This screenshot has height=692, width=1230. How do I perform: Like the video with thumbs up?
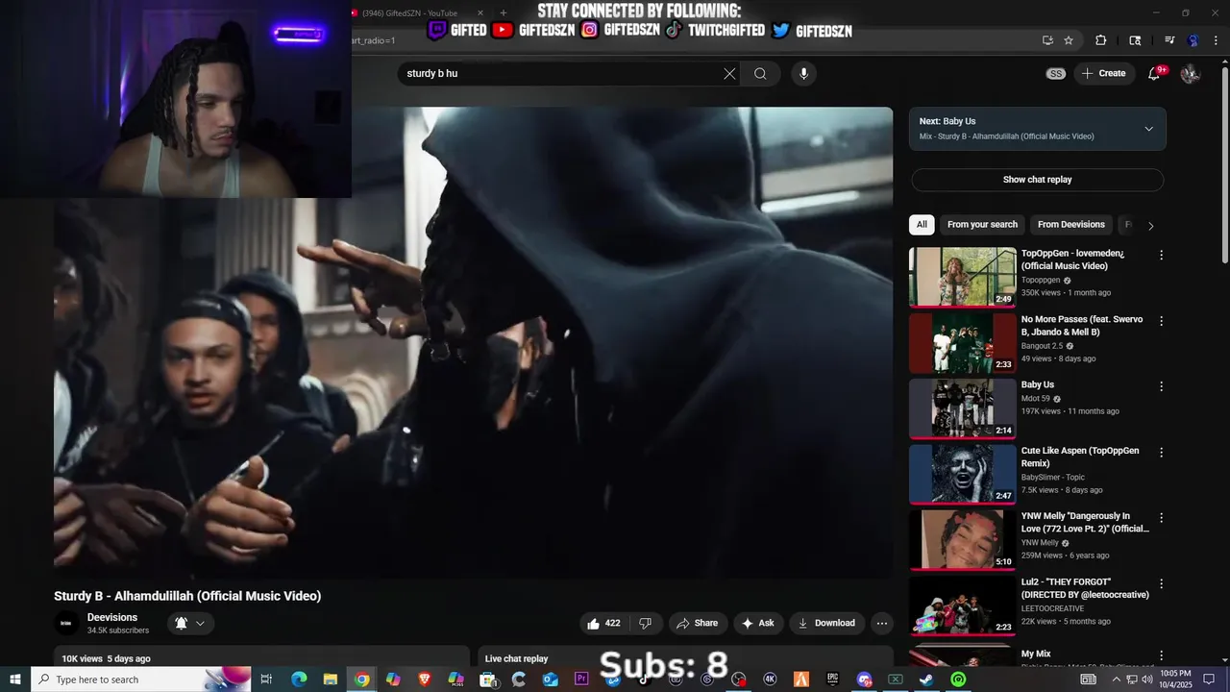tap(603, 623)
